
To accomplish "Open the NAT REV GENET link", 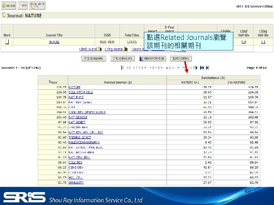I will coord(80,102).
